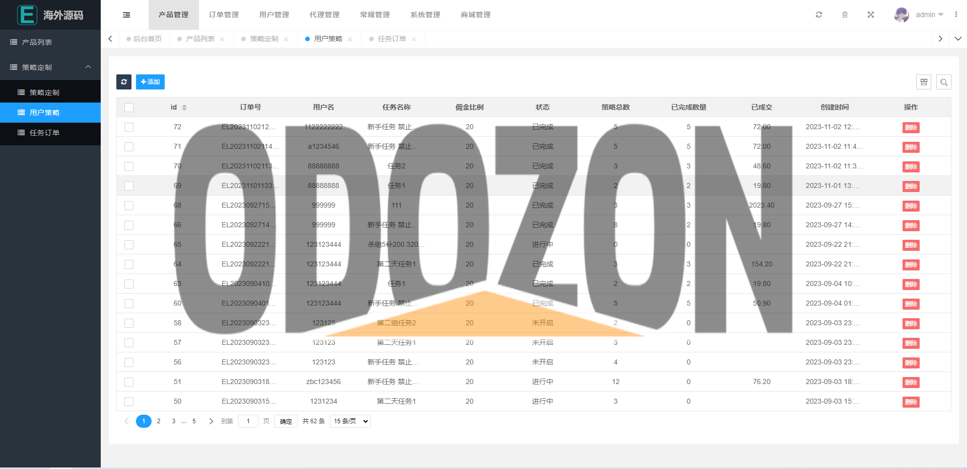Click the page number input field
Image resolution: width=967 pixels, height=469 pixels.
click(248, 421)
